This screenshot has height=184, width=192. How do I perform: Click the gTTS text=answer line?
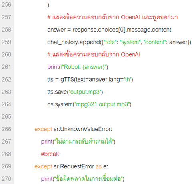[90, 80]
